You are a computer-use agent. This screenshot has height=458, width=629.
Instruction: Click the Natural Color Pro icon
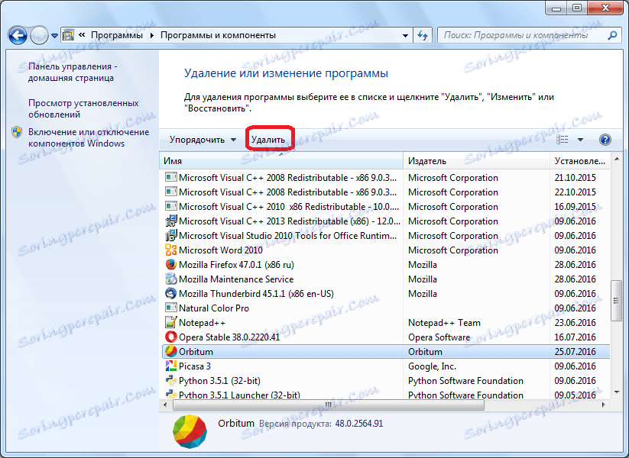171,308
